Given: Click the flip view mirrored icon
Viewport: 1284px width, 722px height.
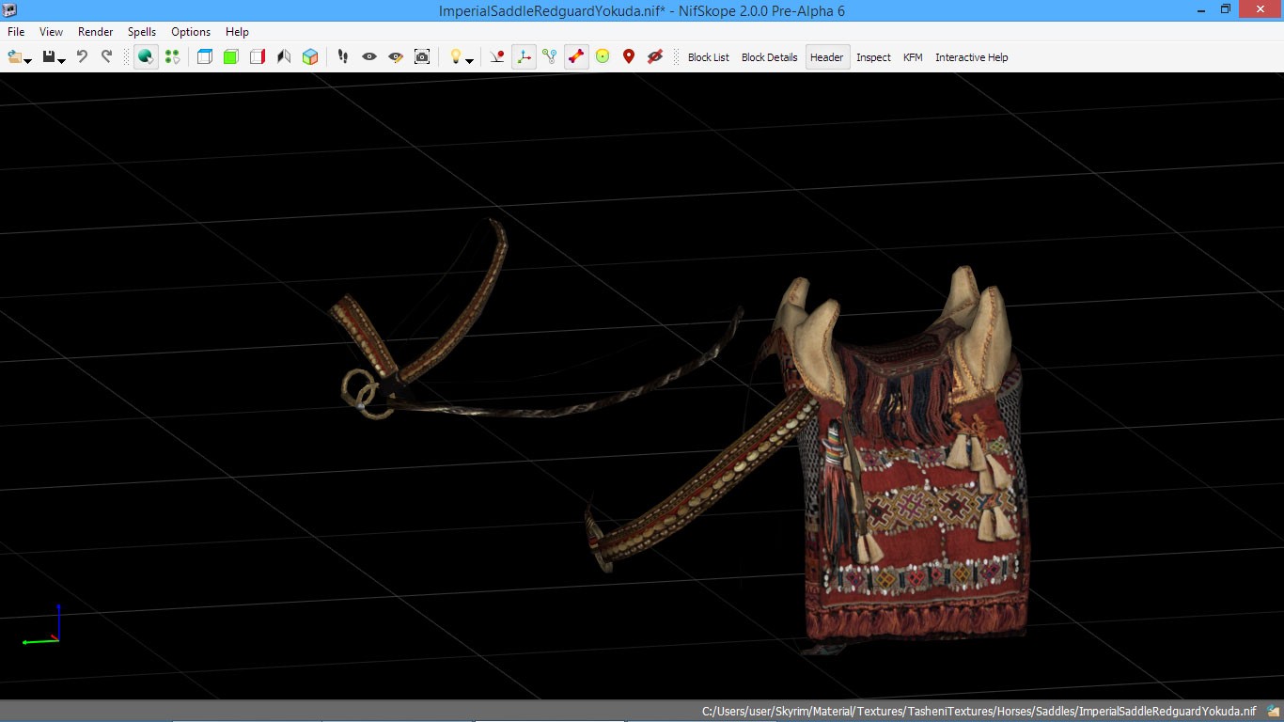Looking at the screenshot, I should click(x=284, y=56).
